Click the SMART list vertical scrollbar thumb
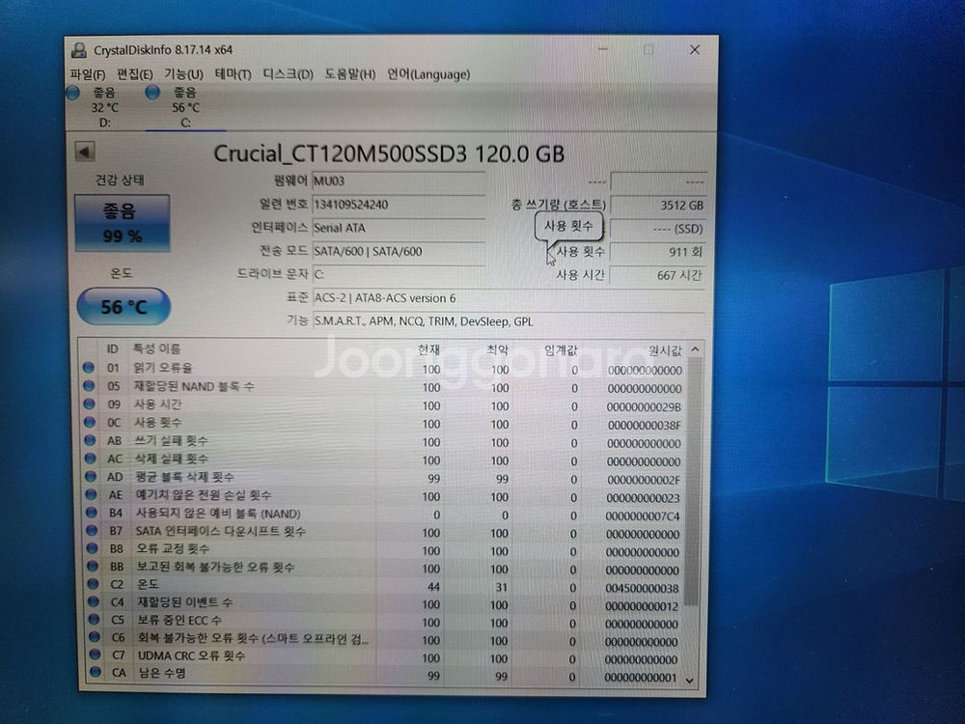965x724 pixels. tap(692, 482)
